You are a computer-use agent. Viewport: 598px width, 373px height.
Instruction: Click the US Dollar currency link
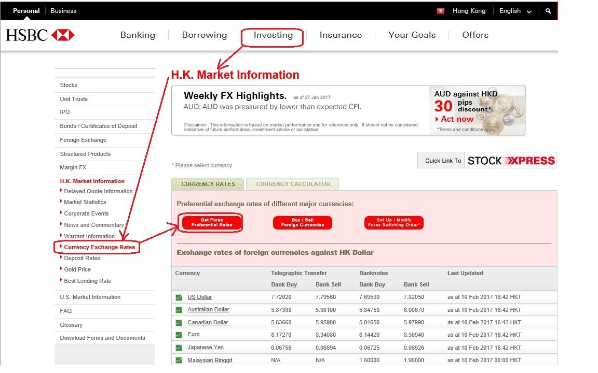coord(199,297)
